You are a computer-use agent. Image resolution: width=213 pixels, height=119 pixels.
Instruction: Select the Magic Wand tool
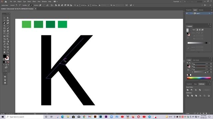click(4, 20)
